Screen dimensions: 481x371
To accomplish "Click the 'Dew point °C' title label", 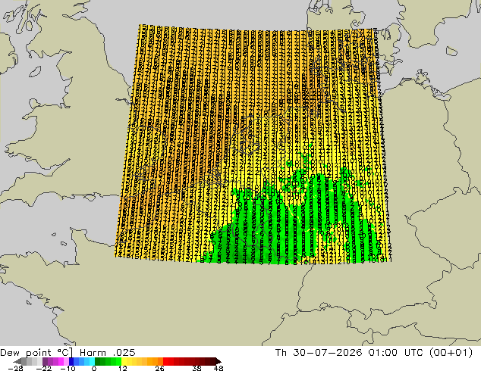I will click(36, 353).
